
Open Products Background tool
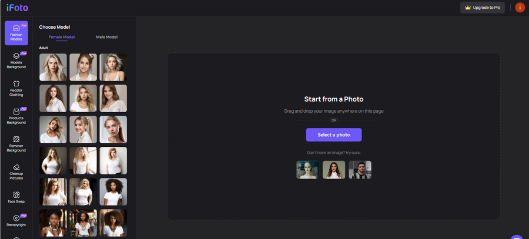[x=16, y=116]
